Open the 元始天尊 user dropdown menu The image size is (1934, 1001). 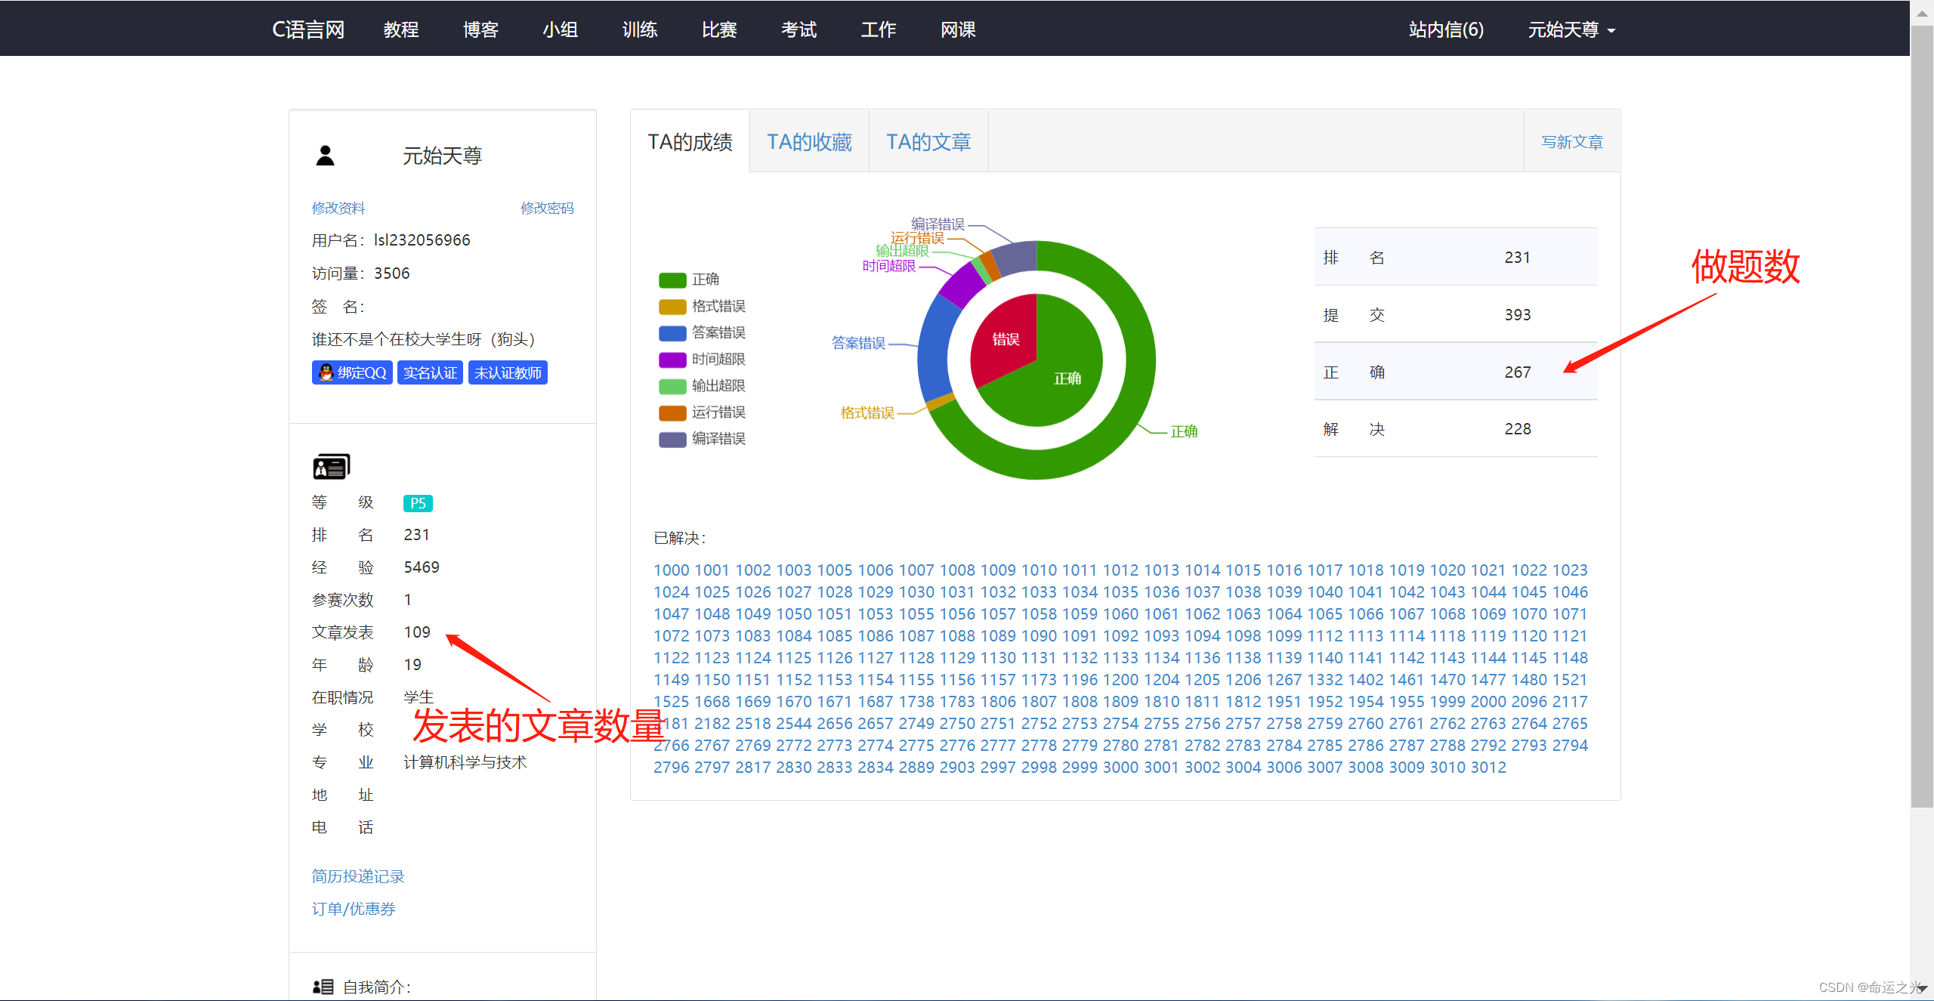(x=1571, y=29)
